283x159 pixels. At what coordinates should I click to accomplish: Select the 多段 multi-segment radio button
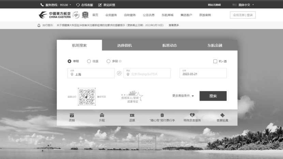[108, 61]
